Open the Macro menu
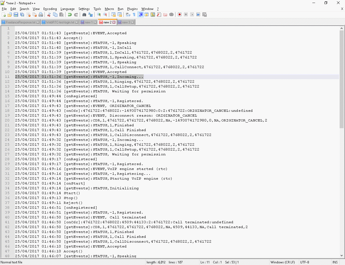This screenshot has height=265, width=345. pyautogui.click(x=109, y=9)
